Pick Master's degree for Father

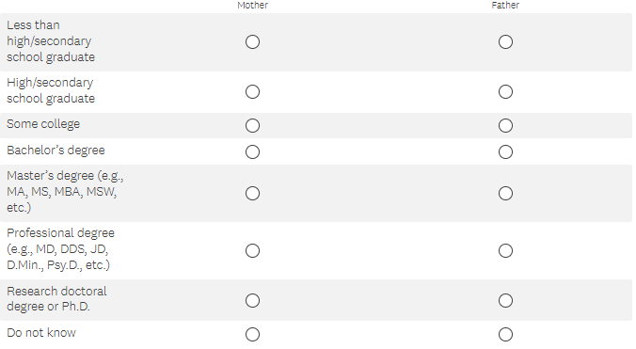pos(505,193)
